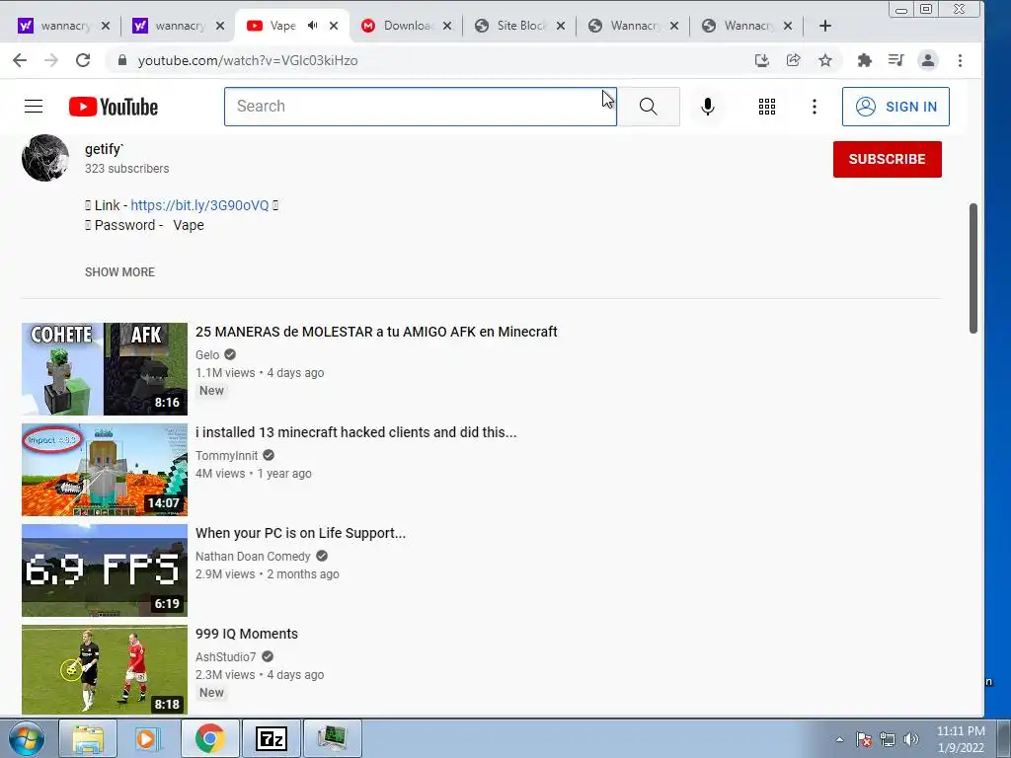
Task: Open Gelo channel name
Action: 207,355
